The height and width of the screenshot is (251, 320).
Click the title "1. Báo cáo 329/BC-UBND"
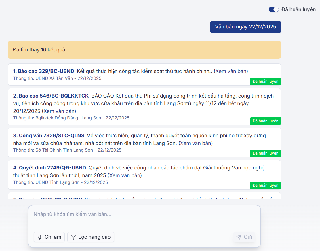(44, 71)
